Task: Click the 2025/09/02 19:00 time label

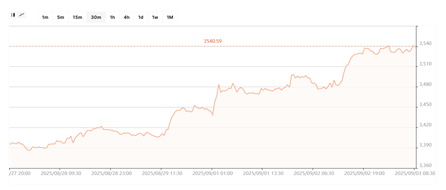Action: (364, 173)
